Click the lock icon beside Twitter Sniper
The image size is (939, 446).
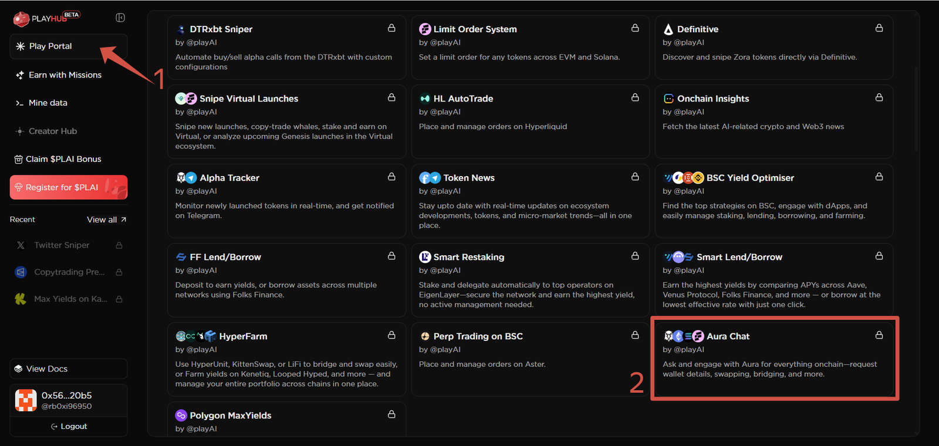119,245
